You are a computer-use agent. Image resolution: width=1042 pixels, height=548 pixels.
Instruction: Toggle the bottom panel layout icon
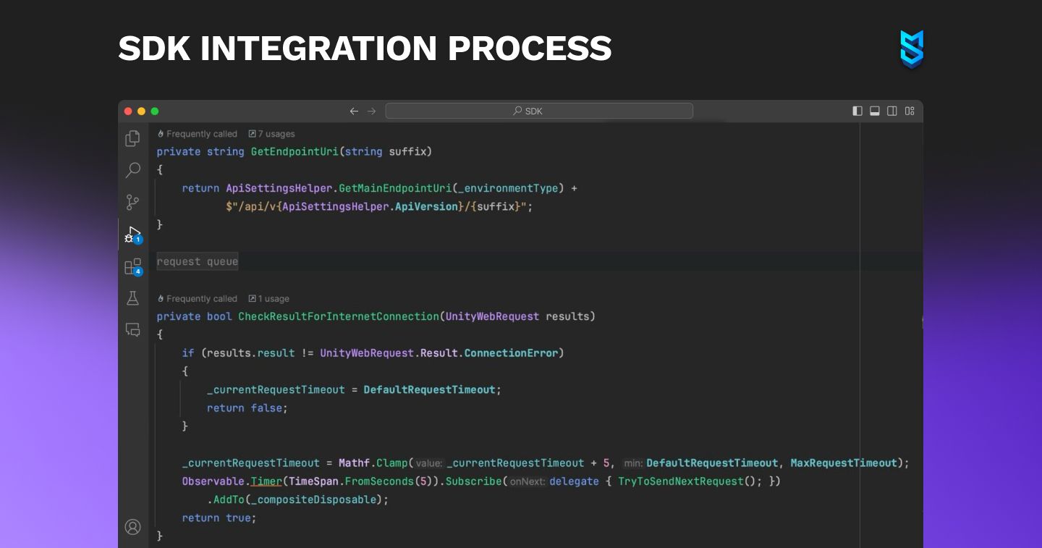[x=875, y=111]
